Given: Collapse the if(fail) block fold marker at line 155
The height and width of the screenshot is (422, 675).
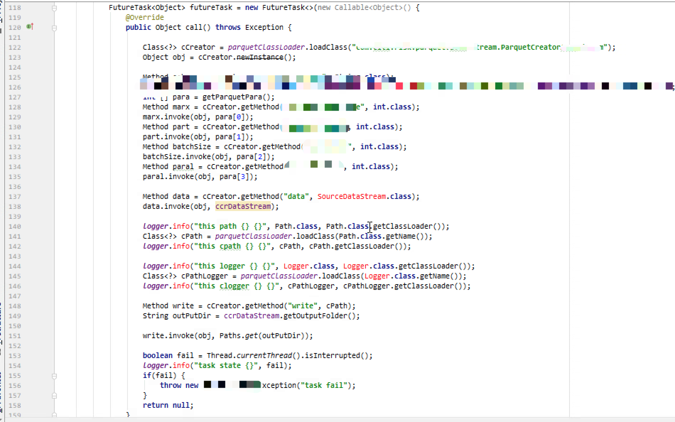Looking at the screenshot, I should 54,376.
